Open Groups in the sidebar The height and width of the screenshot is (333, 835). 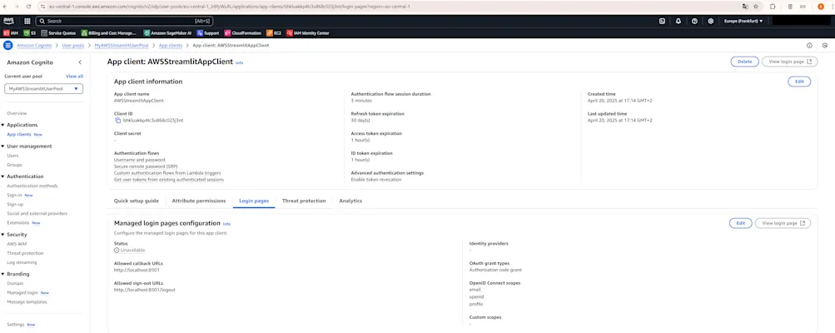pyautogui.click(x=14, y=165)
